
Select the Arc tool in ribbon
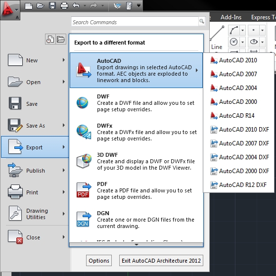point(234,30)
